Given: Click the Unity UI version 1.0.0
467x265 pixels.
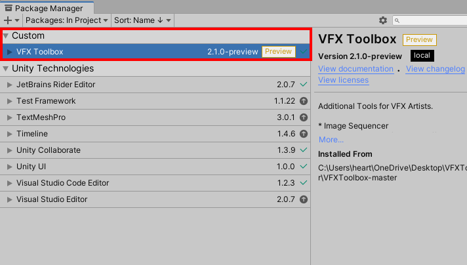Looking at the screenshot, I should [x=286, y=167].
